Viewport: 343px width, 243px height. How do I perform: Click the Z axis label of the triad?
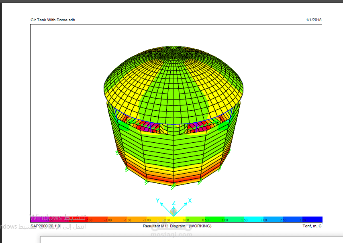coord(174,203)
